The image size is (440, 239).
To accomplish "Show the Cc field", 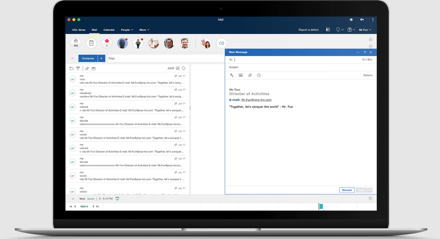I will pyautogui.click(x=364, y=59).
